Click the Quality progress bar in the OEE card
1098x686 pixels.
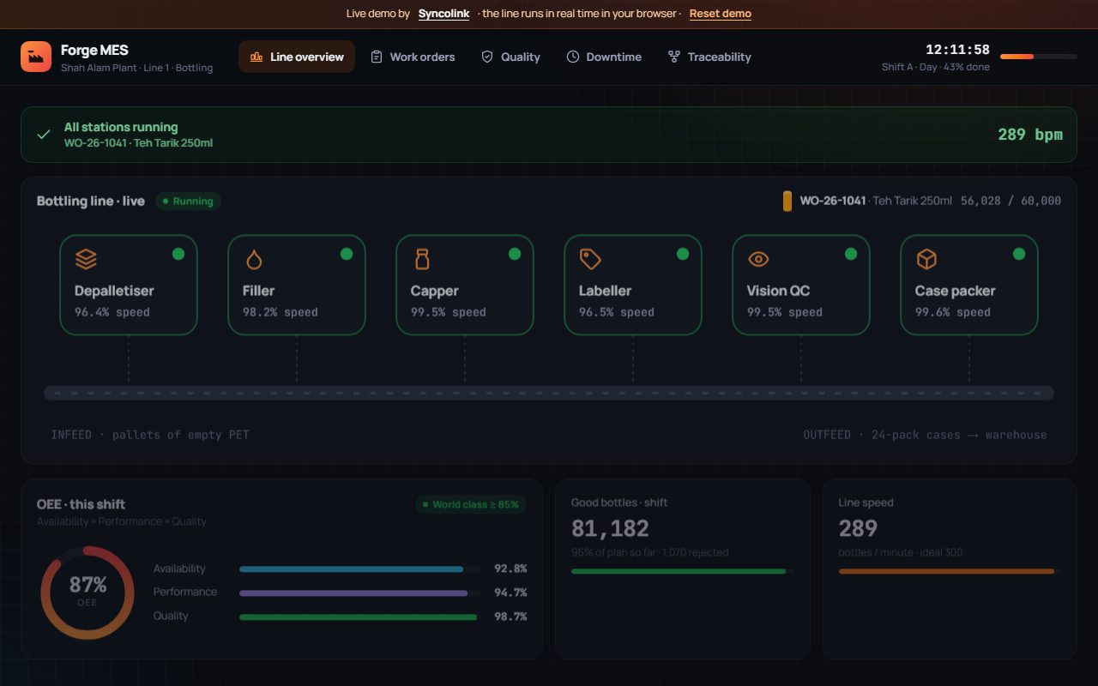tap(359, 617)
